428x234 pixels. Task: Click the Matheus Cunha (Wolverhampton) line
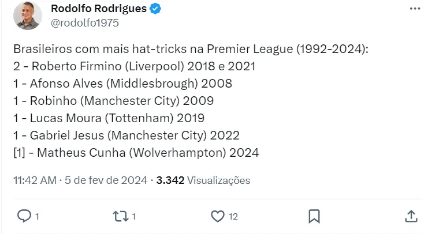click(136, 153)
